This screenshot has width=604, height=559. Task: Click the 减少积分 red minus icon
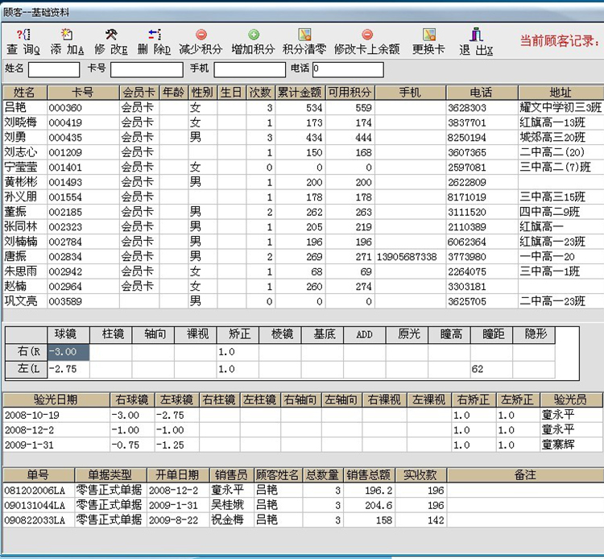[x=201, y=35]
